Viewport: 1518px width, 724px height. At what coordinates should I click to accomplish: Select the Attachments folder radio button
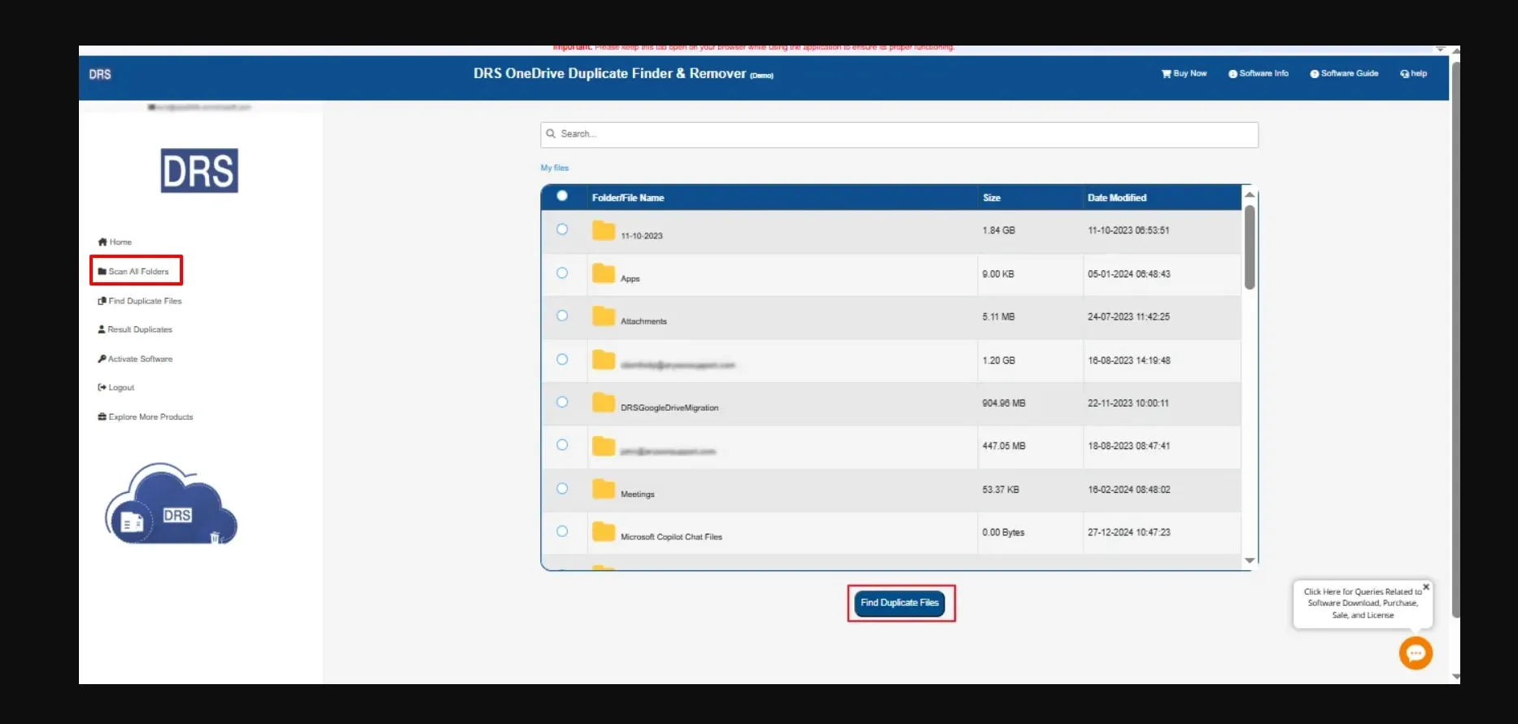(562, 316)
